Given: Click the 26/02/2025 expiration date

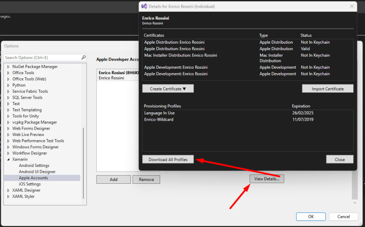Looking at the screenshot, I should click(x=302, y=113).
